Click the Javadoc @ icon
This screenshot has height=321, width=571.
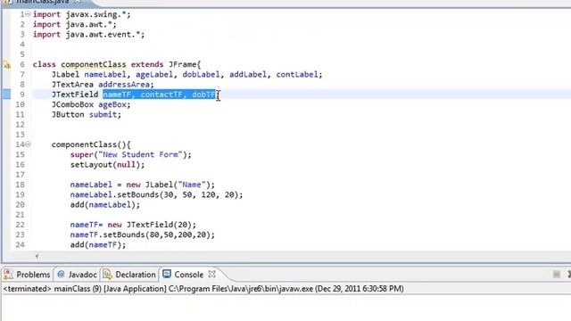(x=62, y=274)
